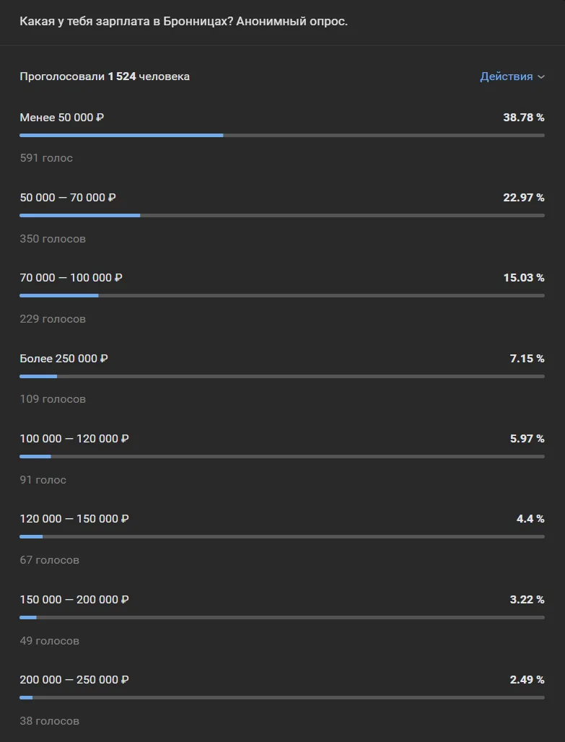Show the 229 голосов voter list
This screenshot has width=565, height=742.
click(53, 319)
